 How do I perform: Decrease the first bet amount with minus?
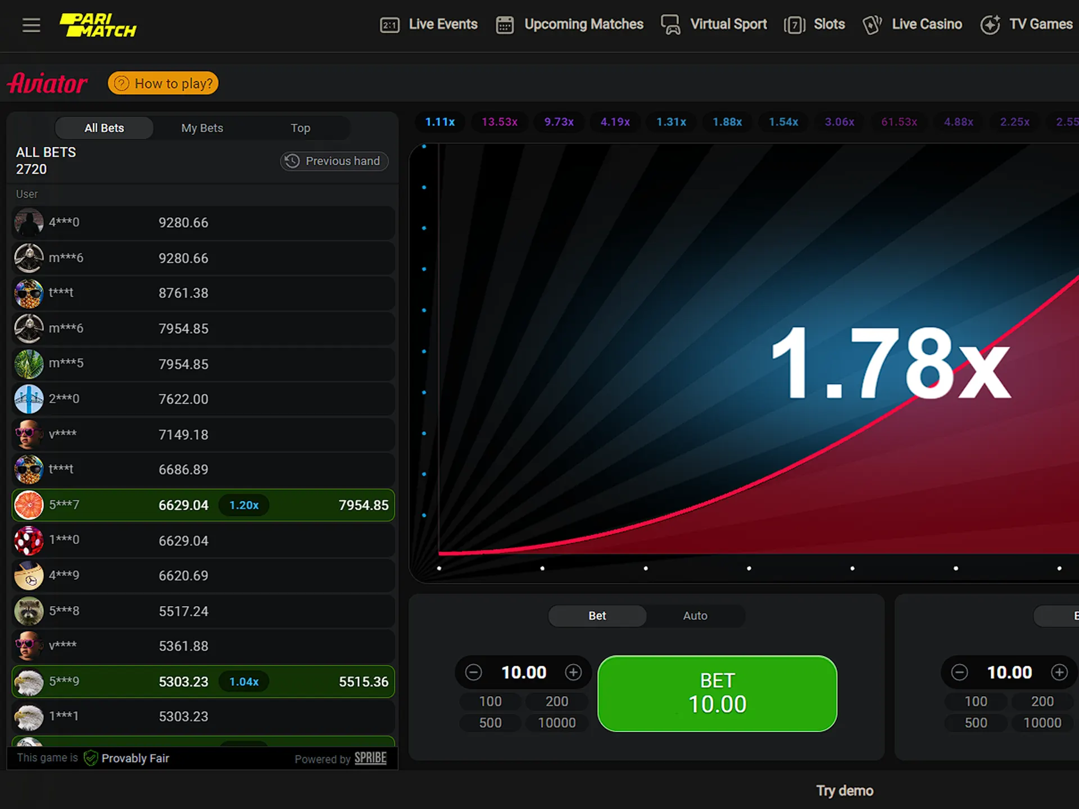(474, 672)
